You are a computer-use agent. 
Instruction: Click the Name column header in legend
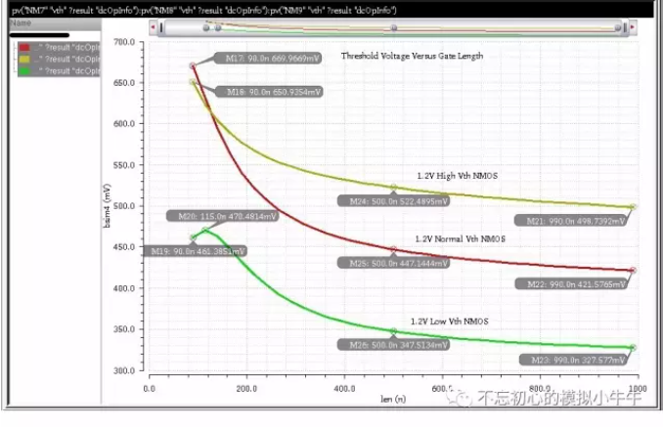coord(55,23)
